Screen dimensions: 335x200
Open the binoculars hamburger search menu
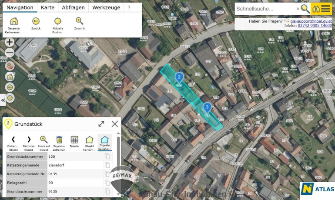(321, 9)
